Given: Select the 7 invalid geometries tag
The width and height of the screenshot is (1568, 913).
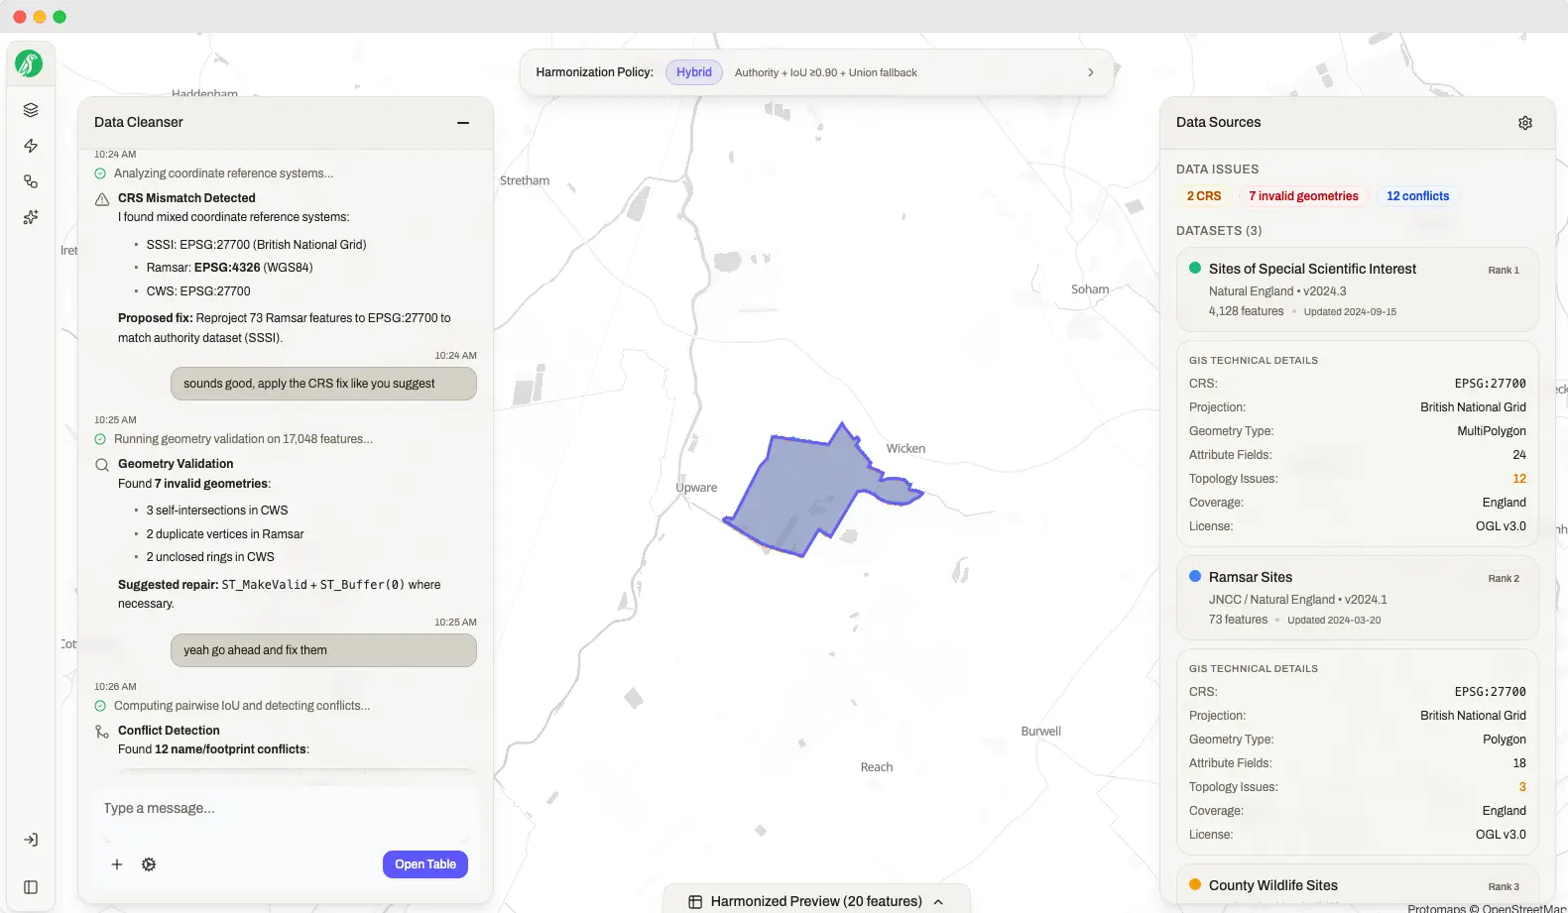Looking at the screenshot, I should (x=1302, y=196).
